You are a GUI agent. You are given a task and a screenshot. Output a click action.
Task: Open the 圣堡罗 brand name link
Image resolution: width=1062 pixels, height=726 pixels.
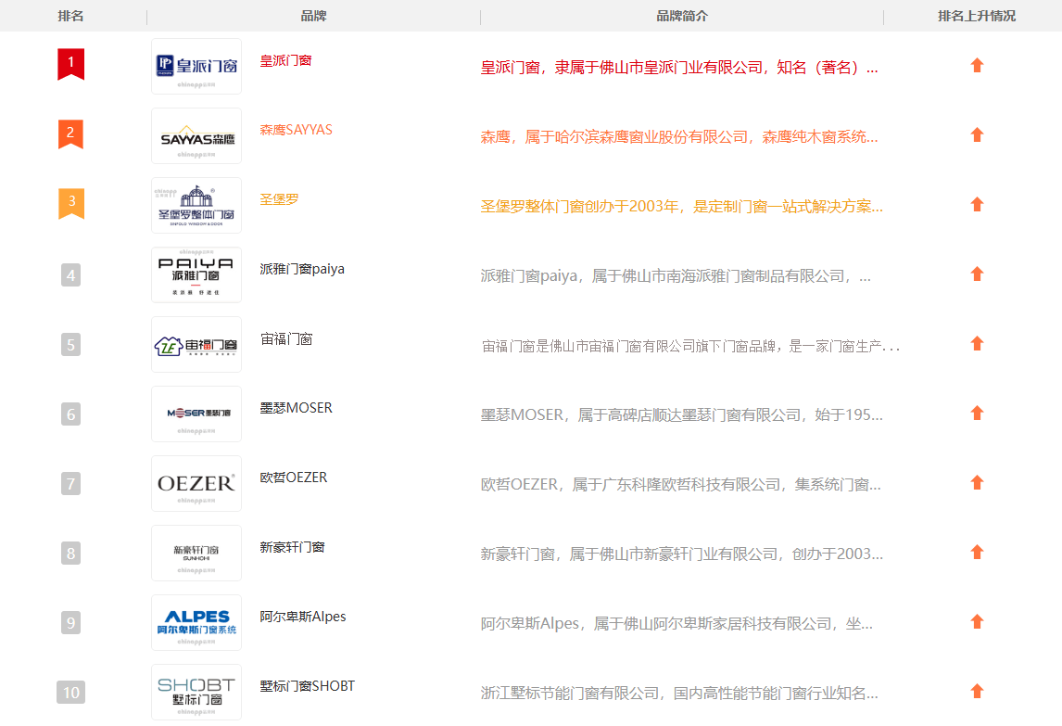pyautogui.click(x=279, y=199)
